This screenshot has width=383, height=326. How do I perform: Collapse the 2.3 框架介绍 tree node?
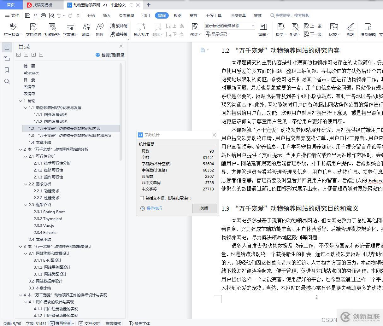pyautogui.click(x=26, y=205)
